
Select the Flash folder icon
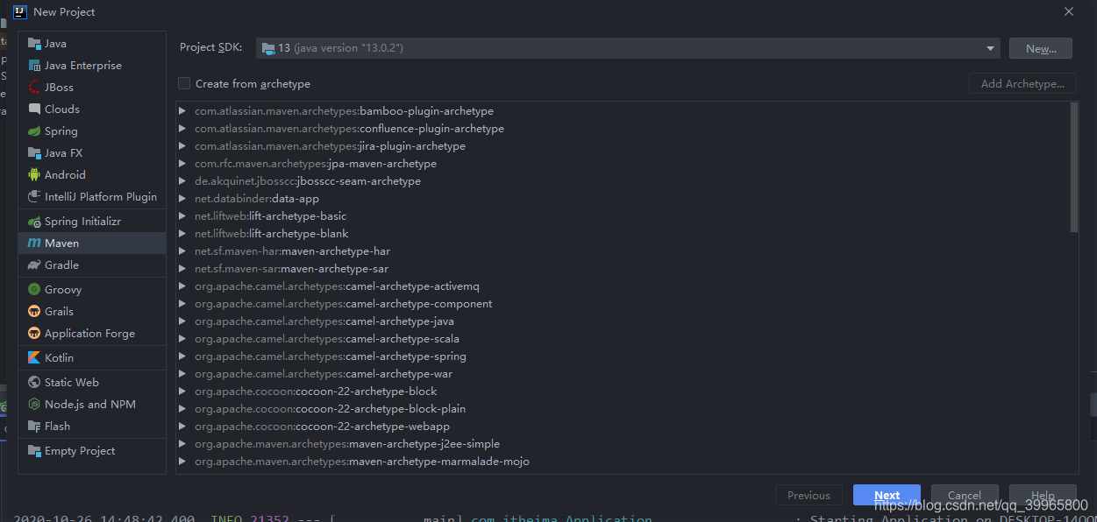34,427
